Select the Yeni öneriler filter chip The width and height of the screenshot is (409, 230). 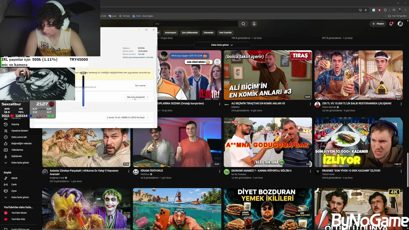pyautogui.click(x=225, y=33)
